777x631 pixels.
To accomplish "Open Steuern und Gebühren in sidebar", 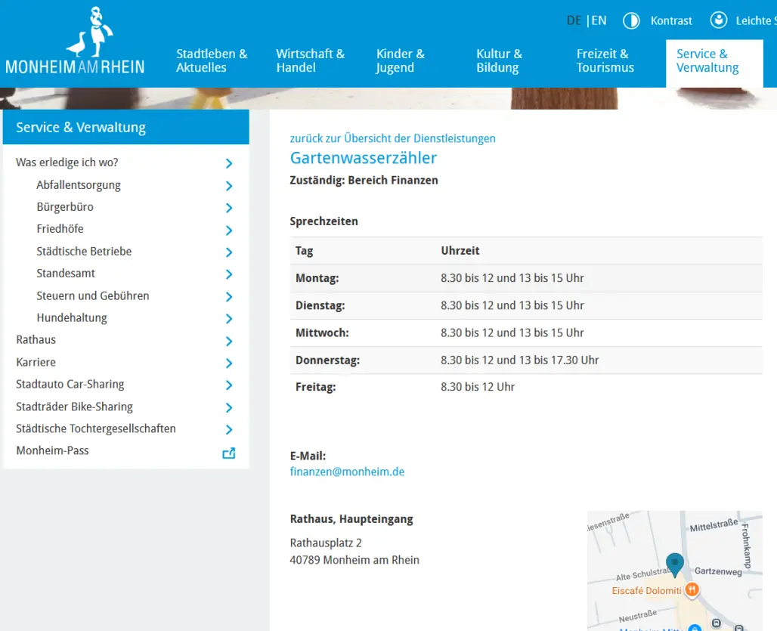I will point(93,295).
